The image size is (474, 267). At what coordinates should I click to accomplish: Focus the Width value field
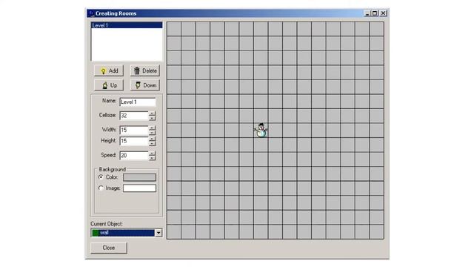click(134, 131)
